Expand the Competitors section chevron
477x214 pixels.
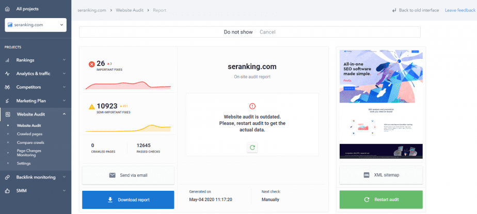[64, 87]
